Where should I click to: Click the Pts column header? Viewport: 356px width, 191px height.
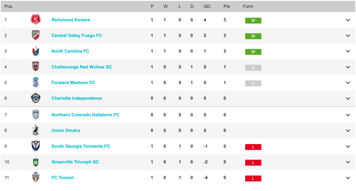click(x=227, y=6)
